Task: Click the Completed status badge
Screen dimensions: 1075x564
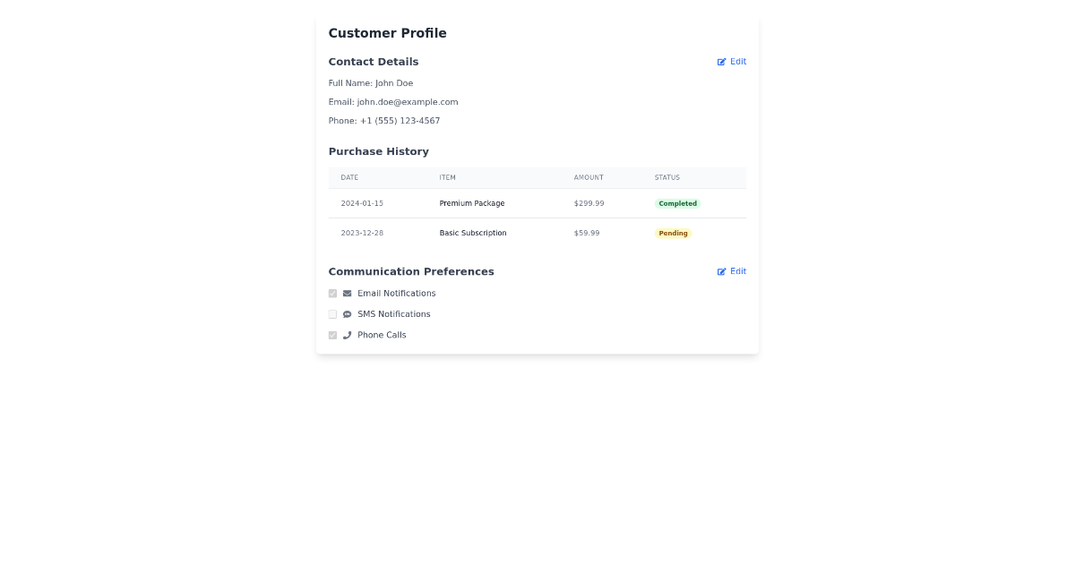Action: [x=677, y=203]
